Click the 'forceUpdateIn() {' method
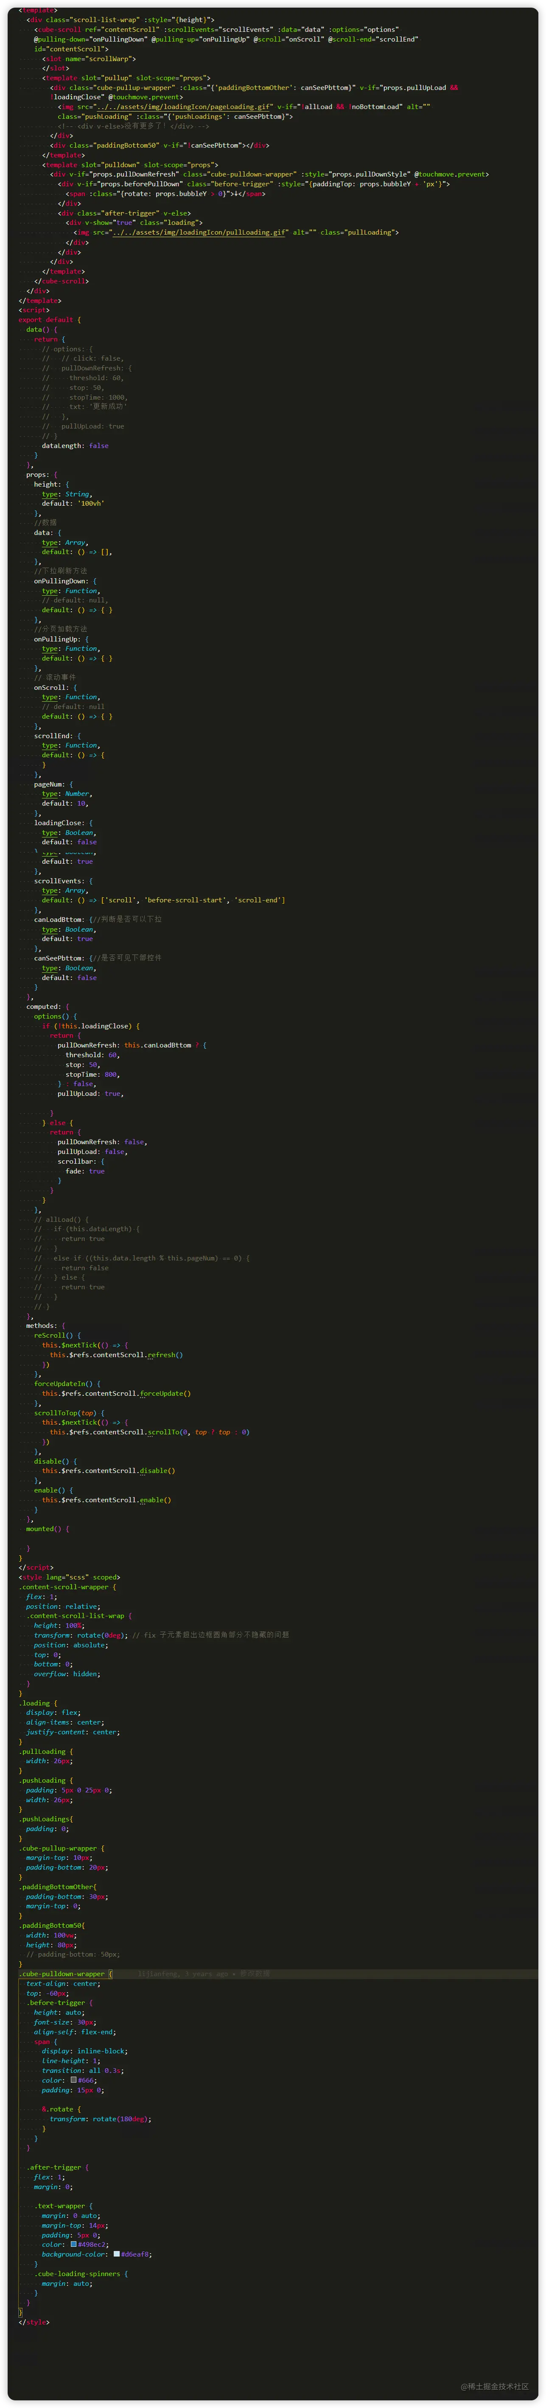This screenshot has width=546, height=2408. 67,1383
